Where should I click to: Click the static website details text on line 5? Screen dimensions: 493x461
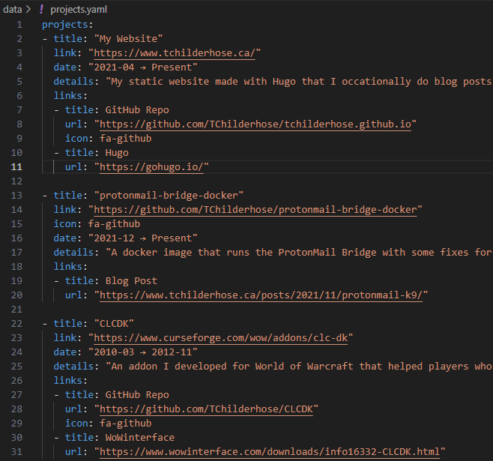[x=299, y=82]
